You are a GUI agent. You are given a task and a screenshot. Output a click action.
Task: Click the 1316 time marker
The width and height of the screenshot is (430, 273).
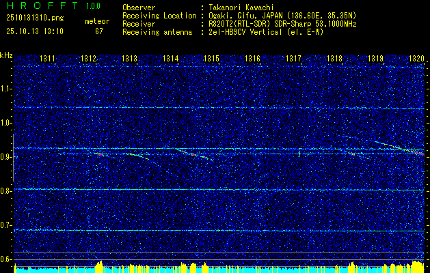(252, 58)
